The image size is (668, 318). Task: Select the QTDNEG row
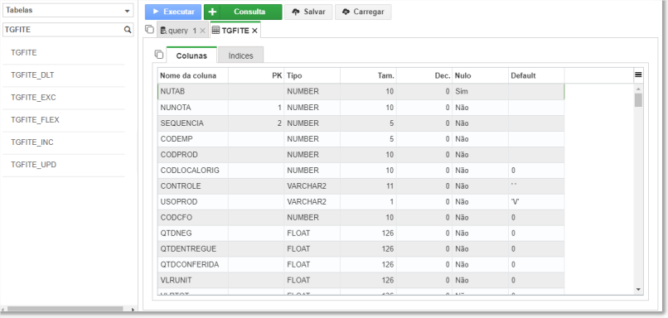pyautogui.click(x=361, y=234)
